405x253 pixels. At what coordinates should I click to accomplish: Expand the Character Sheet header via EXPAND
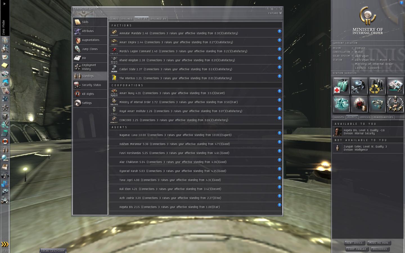[275, 13]
